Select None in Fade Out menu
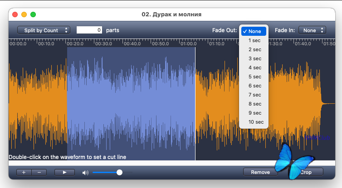This screenshot has height=188, width=342. coord(254,31)
